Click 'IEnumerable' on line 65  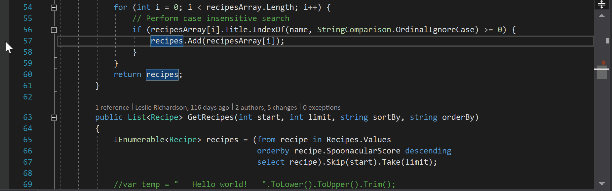(139, 140)
